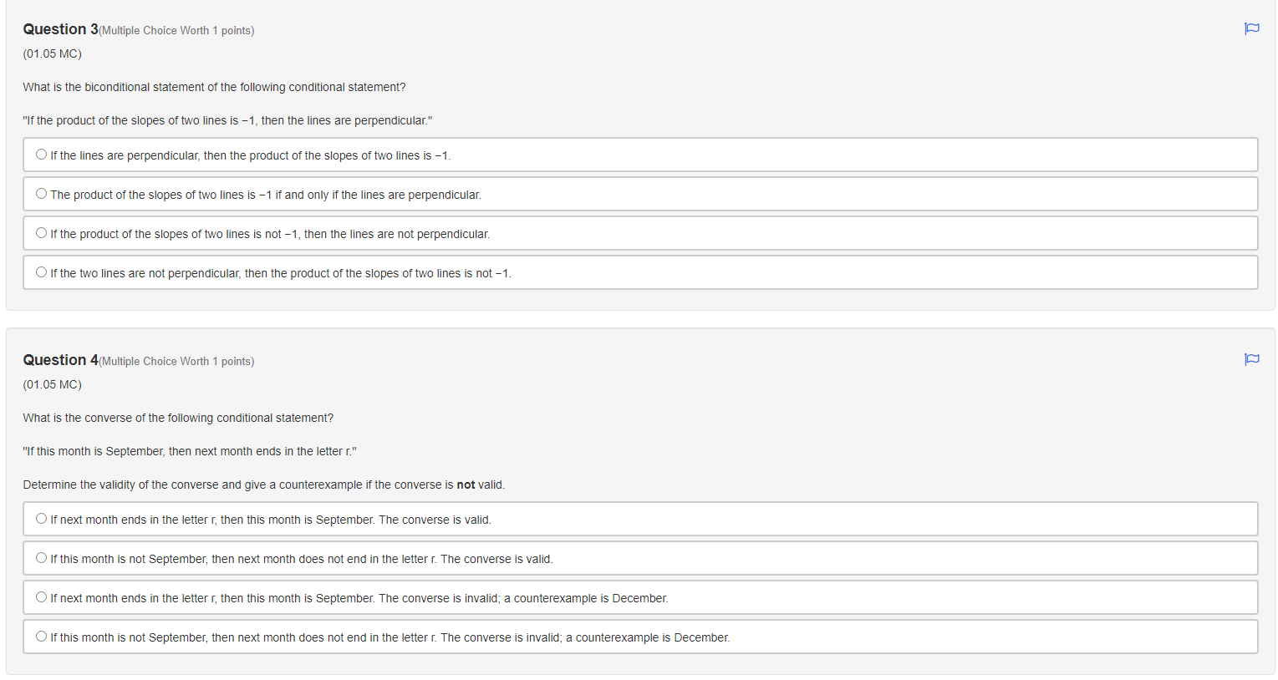This screenshot has height=680, width=1278.
Task: Click the (01.05 MC) label under Question 4
Action: pyautogui.click(x=52, y=384)
